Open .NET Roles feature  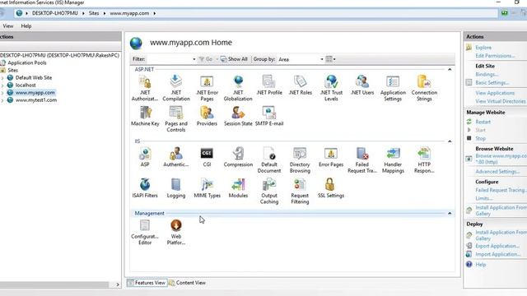pyautogui.click(x=300, y=86)
